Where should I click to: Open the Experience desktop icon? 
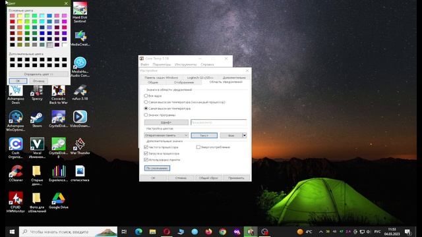[59, 173]
